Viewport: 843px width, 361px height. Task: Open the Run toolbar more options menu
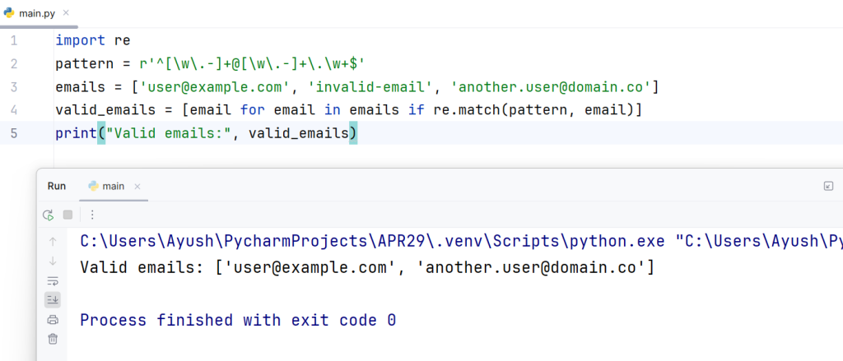click(92, 215)
